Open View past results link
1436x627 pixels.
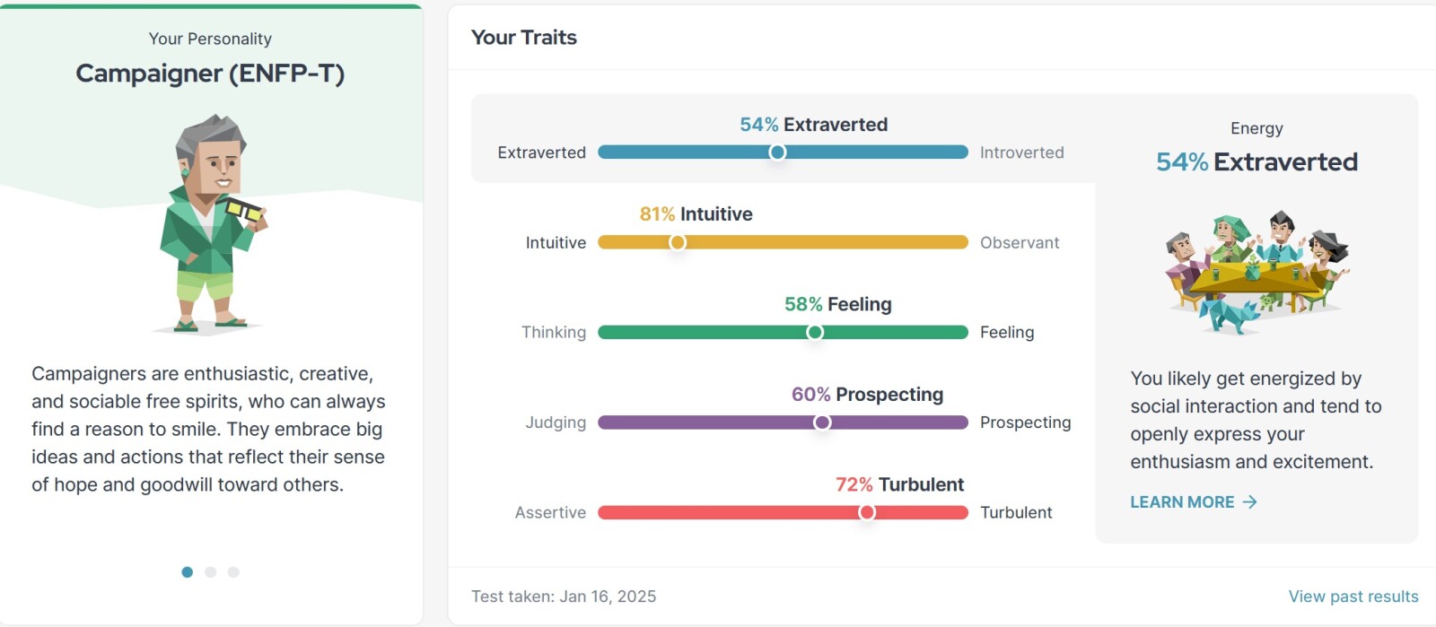pyautogui.click(x=1353, y=597)
